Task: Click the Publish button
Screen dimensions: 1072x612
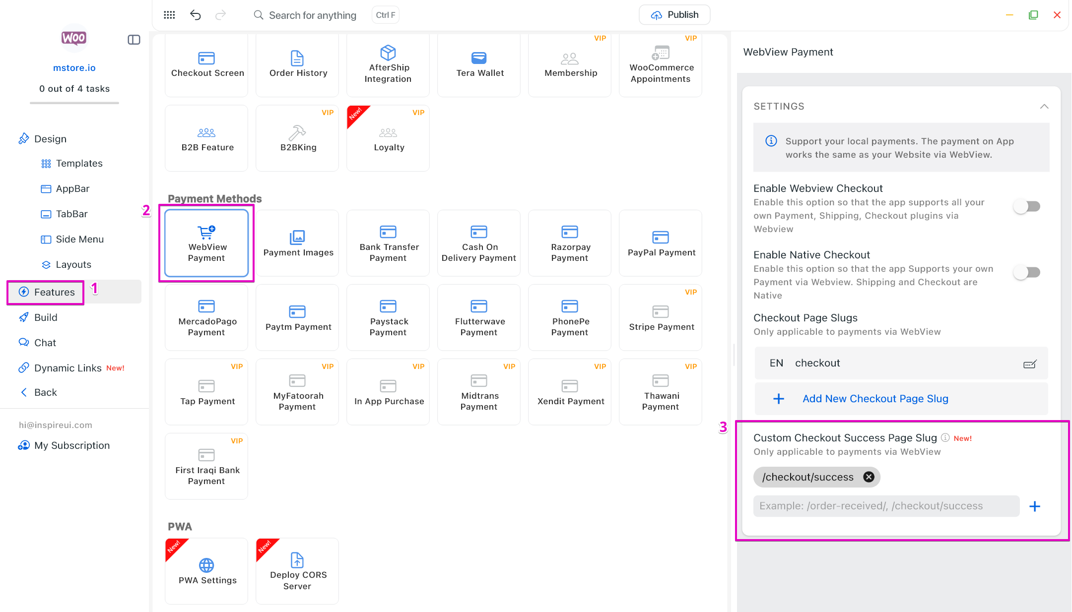Action: click(x=674, y=15)
